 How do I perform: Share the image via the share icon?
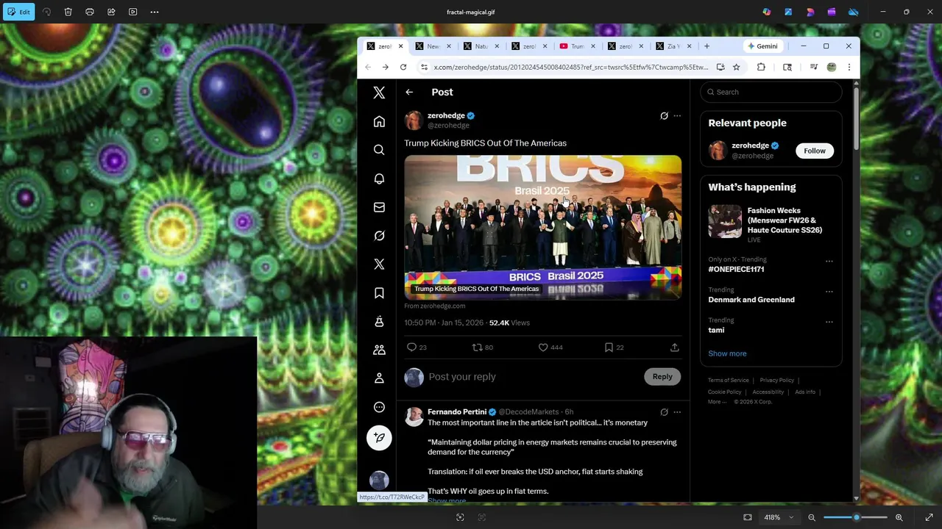[x=111, y=12]
